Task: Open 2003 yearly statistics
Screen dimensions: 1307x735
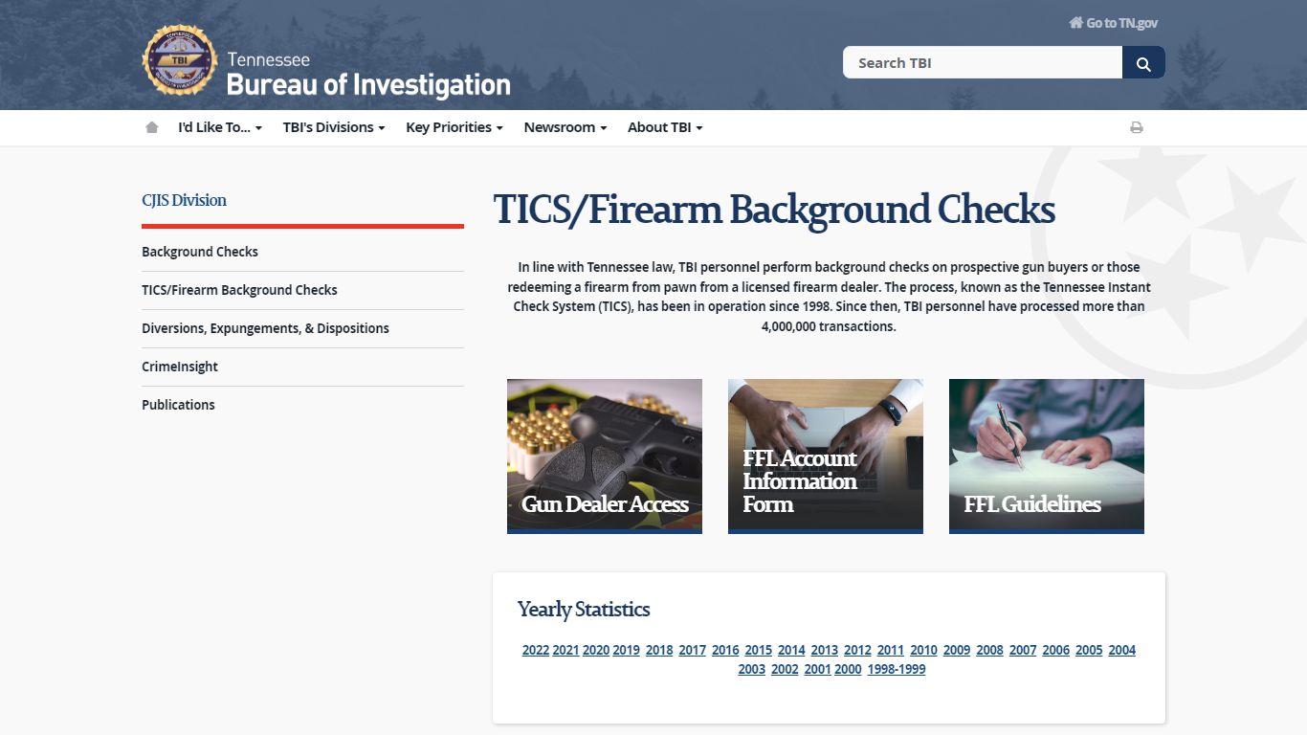Action: (752, 669)
